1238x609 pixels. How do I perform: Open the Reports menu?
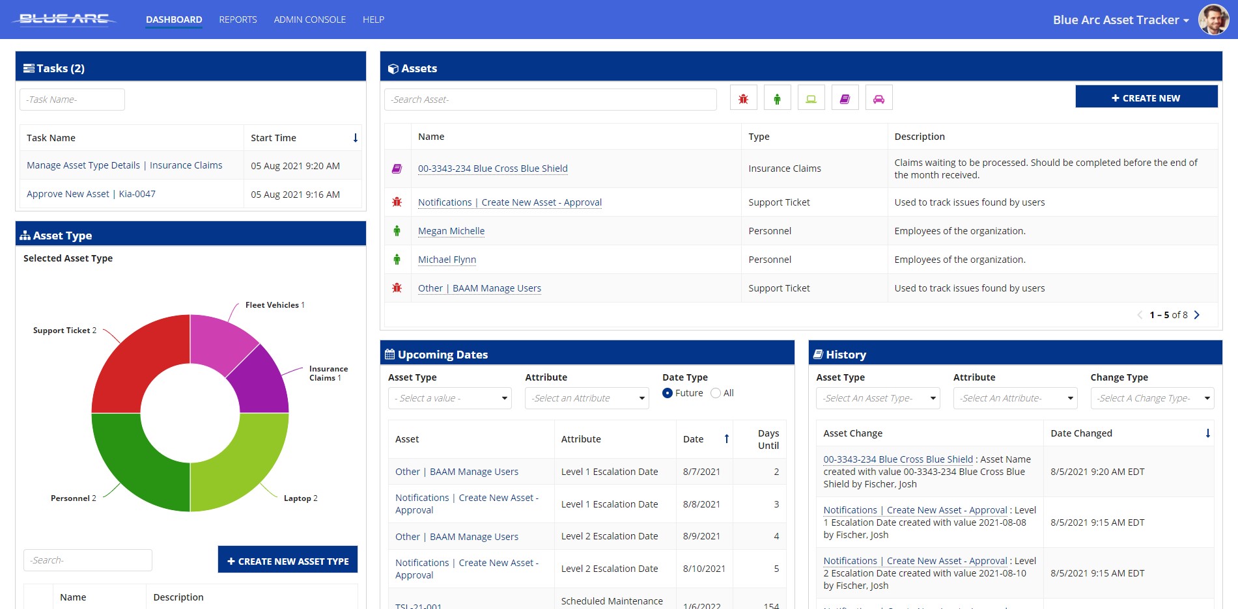click(x=238, y=20)
